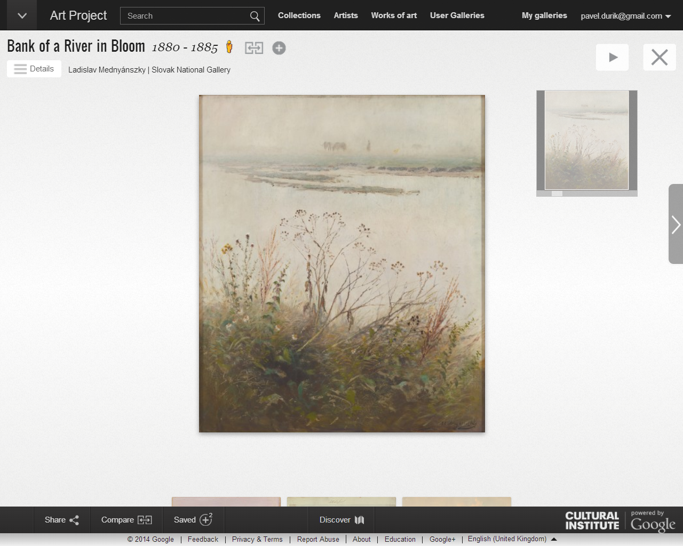
Task: Launch Street View via pegman icon
Action: coord(229,47)
